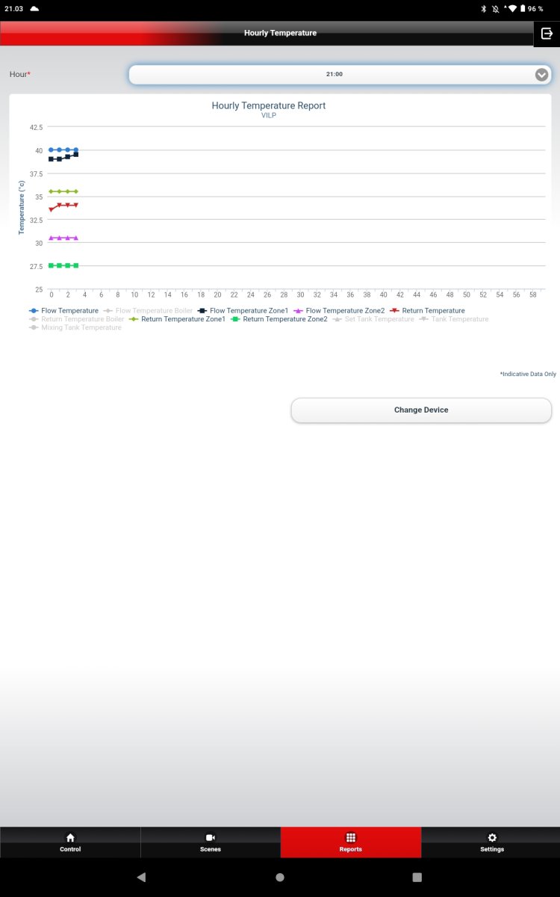
Task: Click the Temperature (°c) axis label
Action: pyautogui.click(x=22, y=208)
